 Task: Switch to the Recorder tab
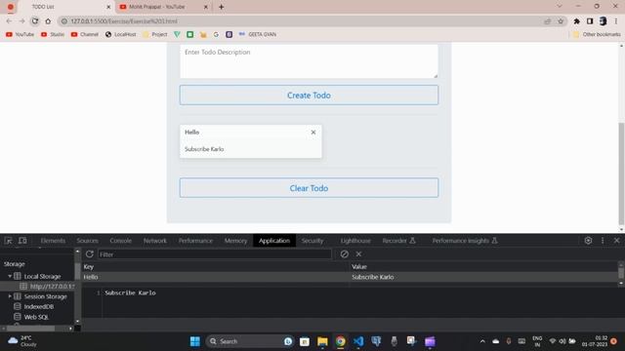pyautogui.click(x=398, y=241)
